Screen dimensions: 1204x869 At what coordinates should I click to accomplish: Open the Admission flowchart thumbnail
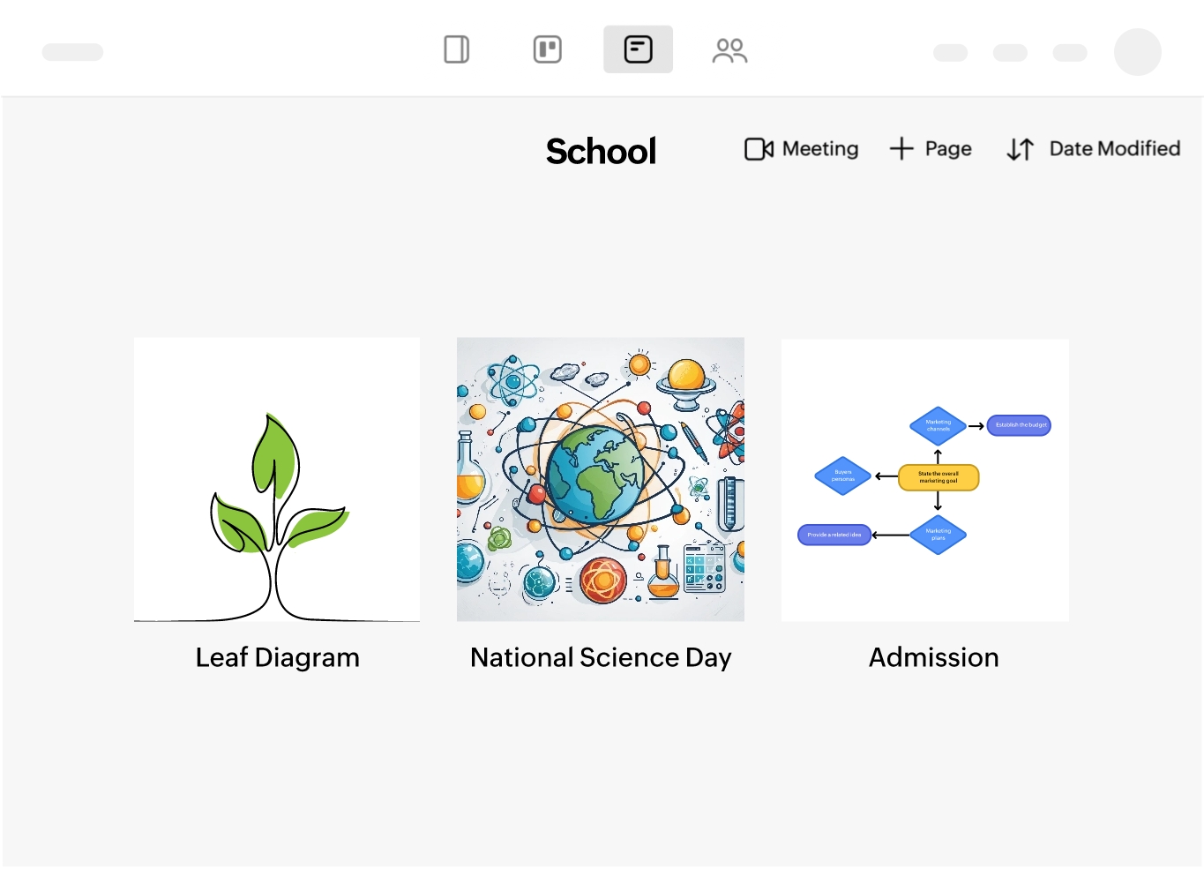[924, 479]
